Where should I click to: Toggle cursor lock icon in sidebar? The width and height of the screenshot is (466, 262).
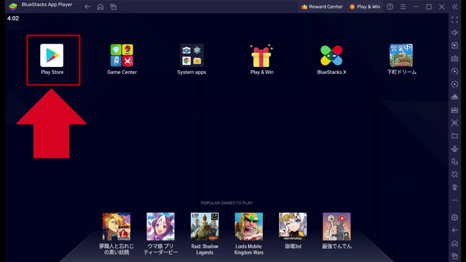point(455,45)
